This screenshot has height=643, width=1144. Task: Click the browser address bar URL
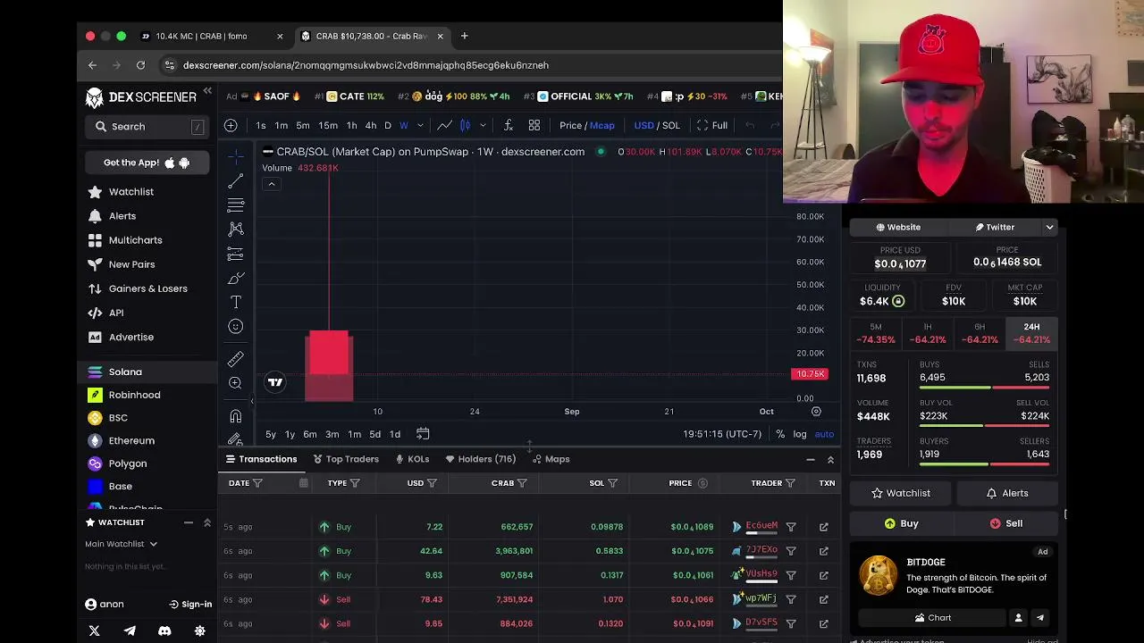366,65
